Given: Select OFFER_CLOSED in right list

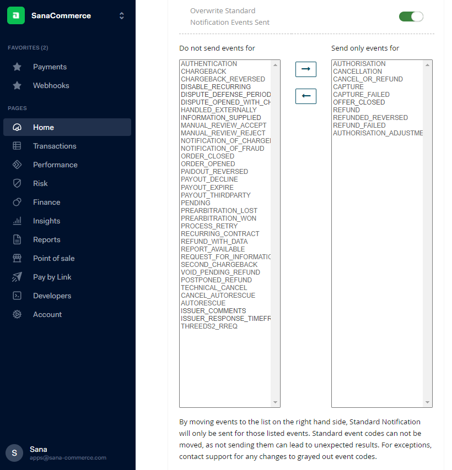Looking at the screenshot, I should point(359,102).
